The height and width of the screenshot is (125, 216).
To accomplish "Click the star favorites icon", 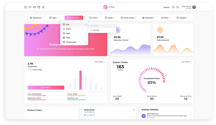I will coord(43,7).
